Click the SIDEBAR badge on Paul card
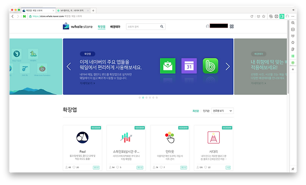The image size is (306, 185). pos(96,128)
